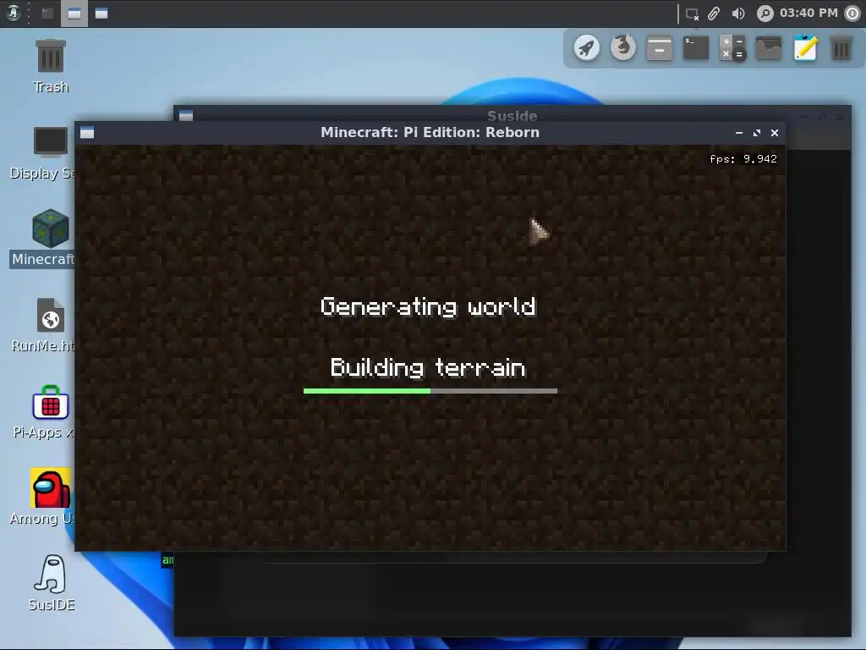Image resolution: width=866 pixels, height=650 pixels.
Task: Click the magnifier search icon in the top panel
Action: coord(765,14)
